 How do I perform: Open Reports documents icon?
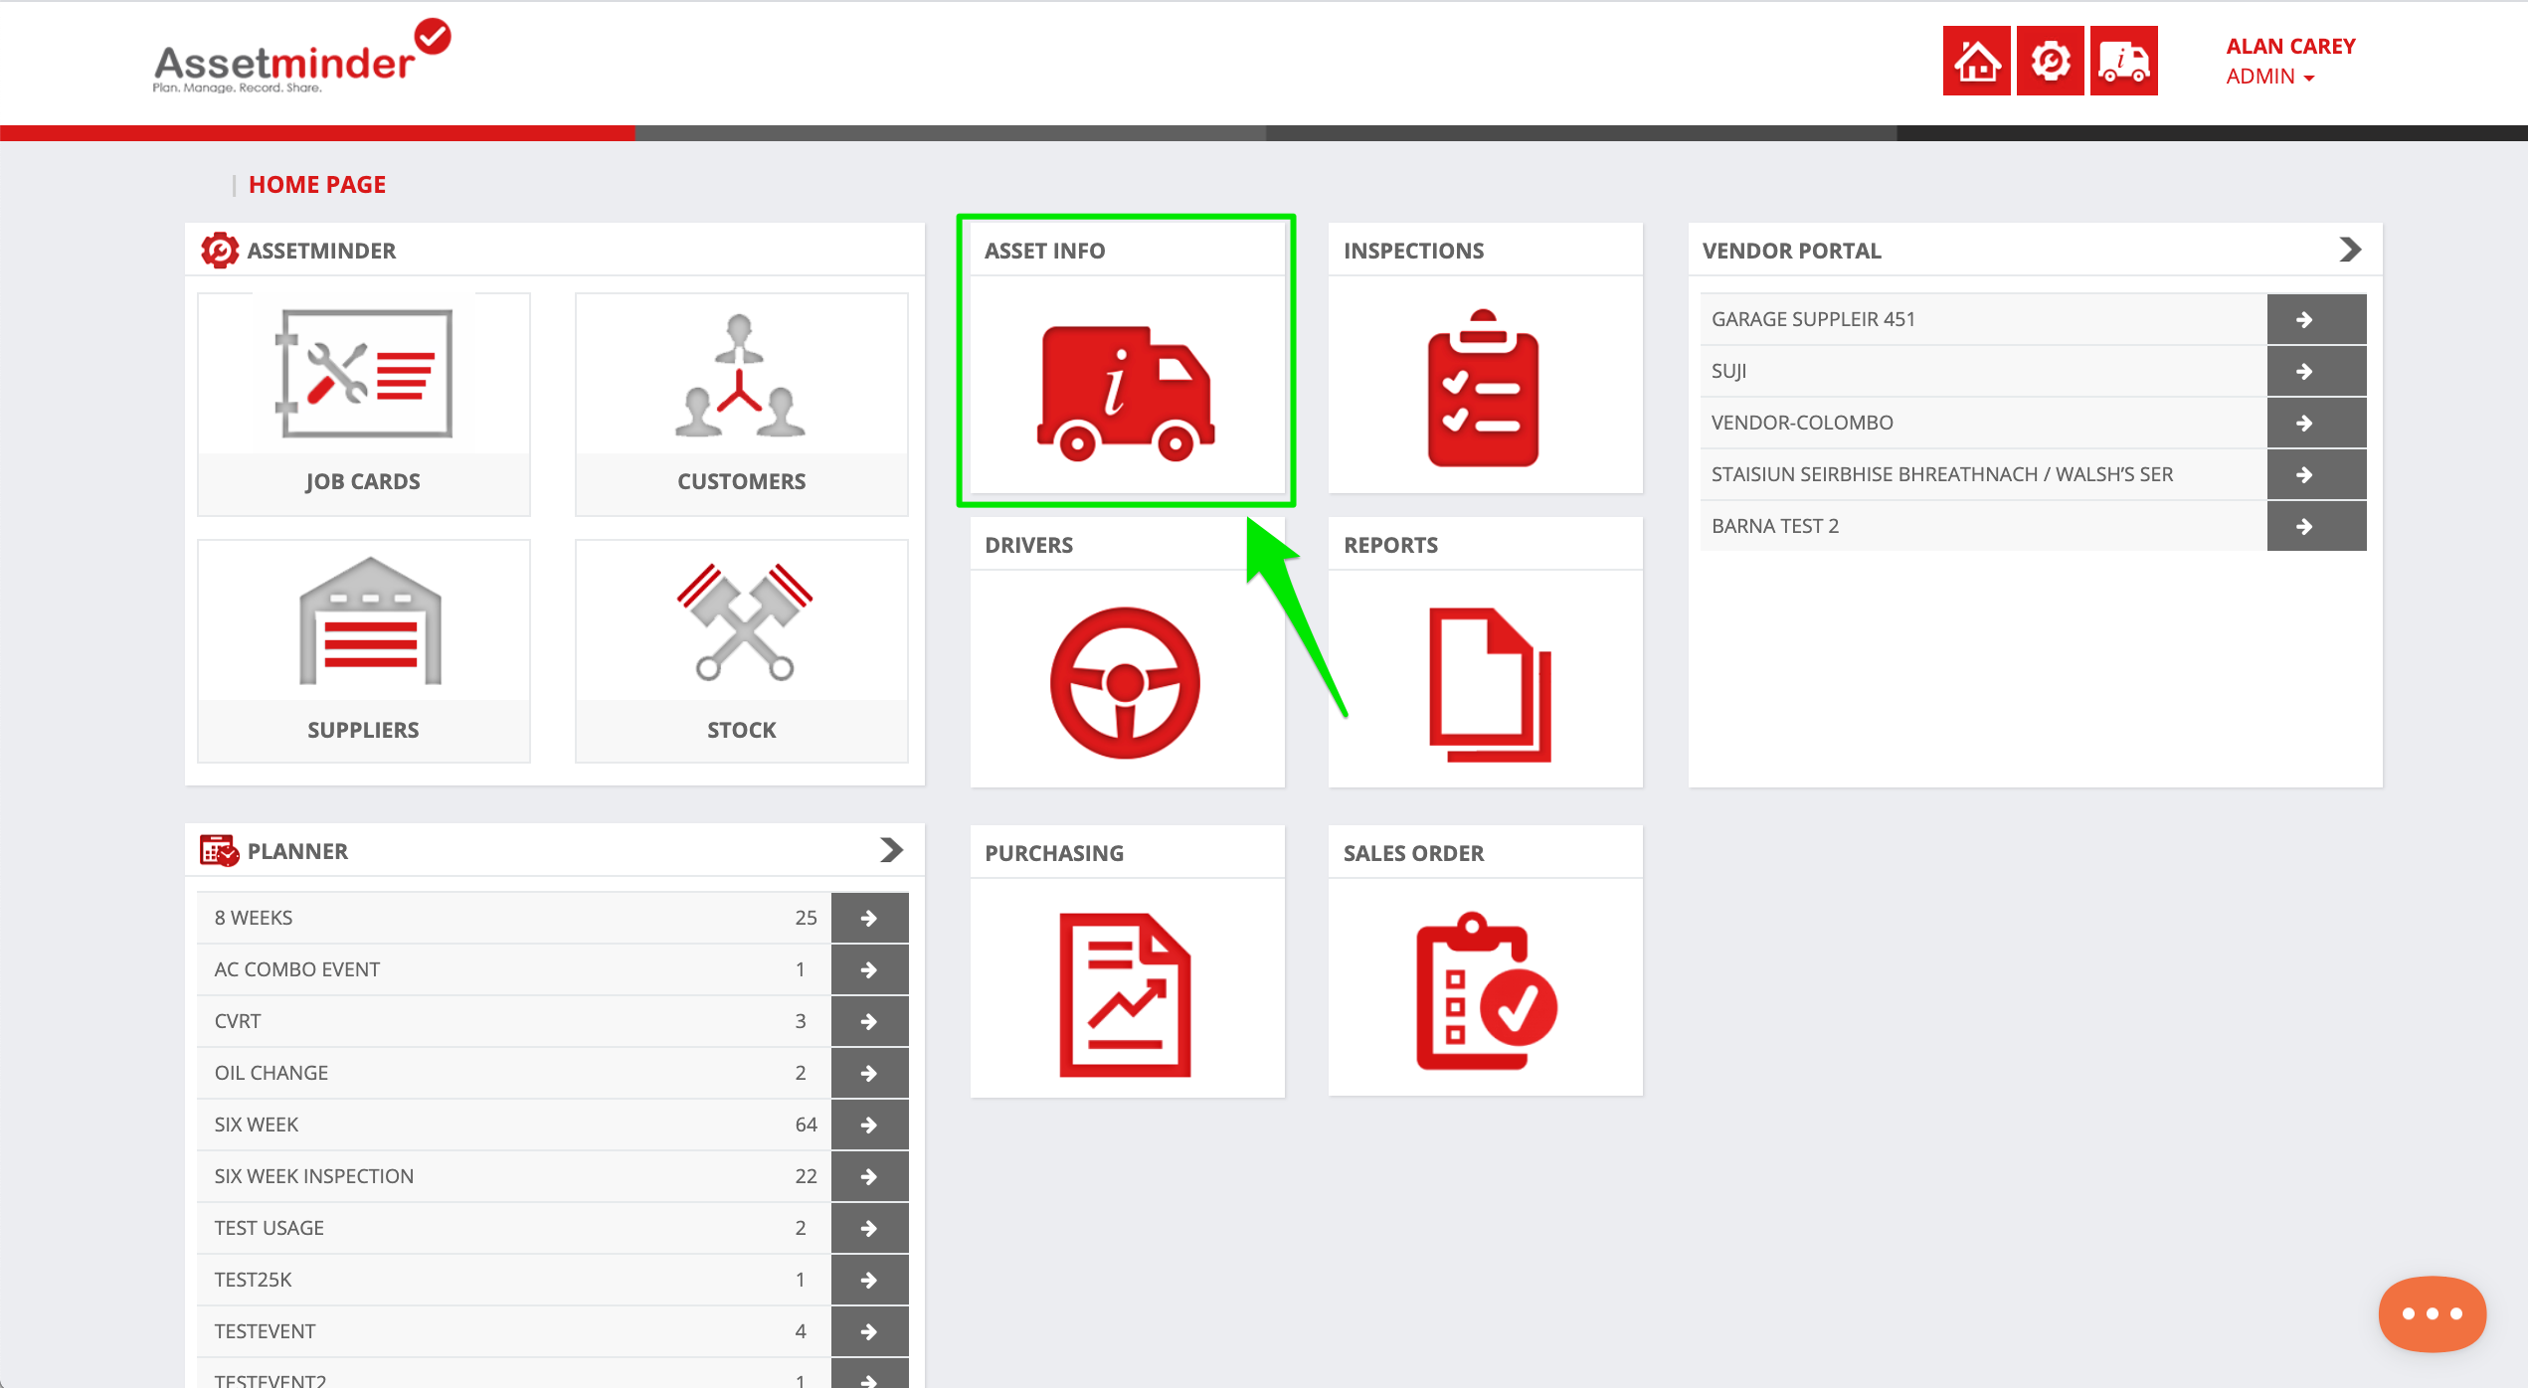(1490, 685)
